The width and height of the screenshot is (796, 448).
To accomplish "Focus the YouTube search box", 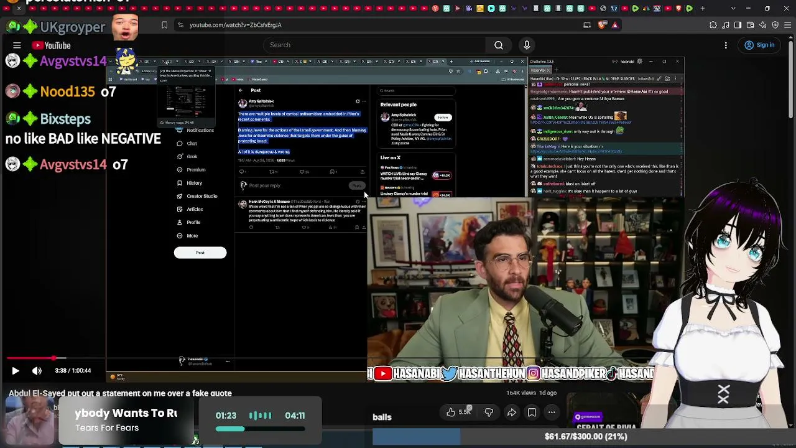I will coord(374,45).
